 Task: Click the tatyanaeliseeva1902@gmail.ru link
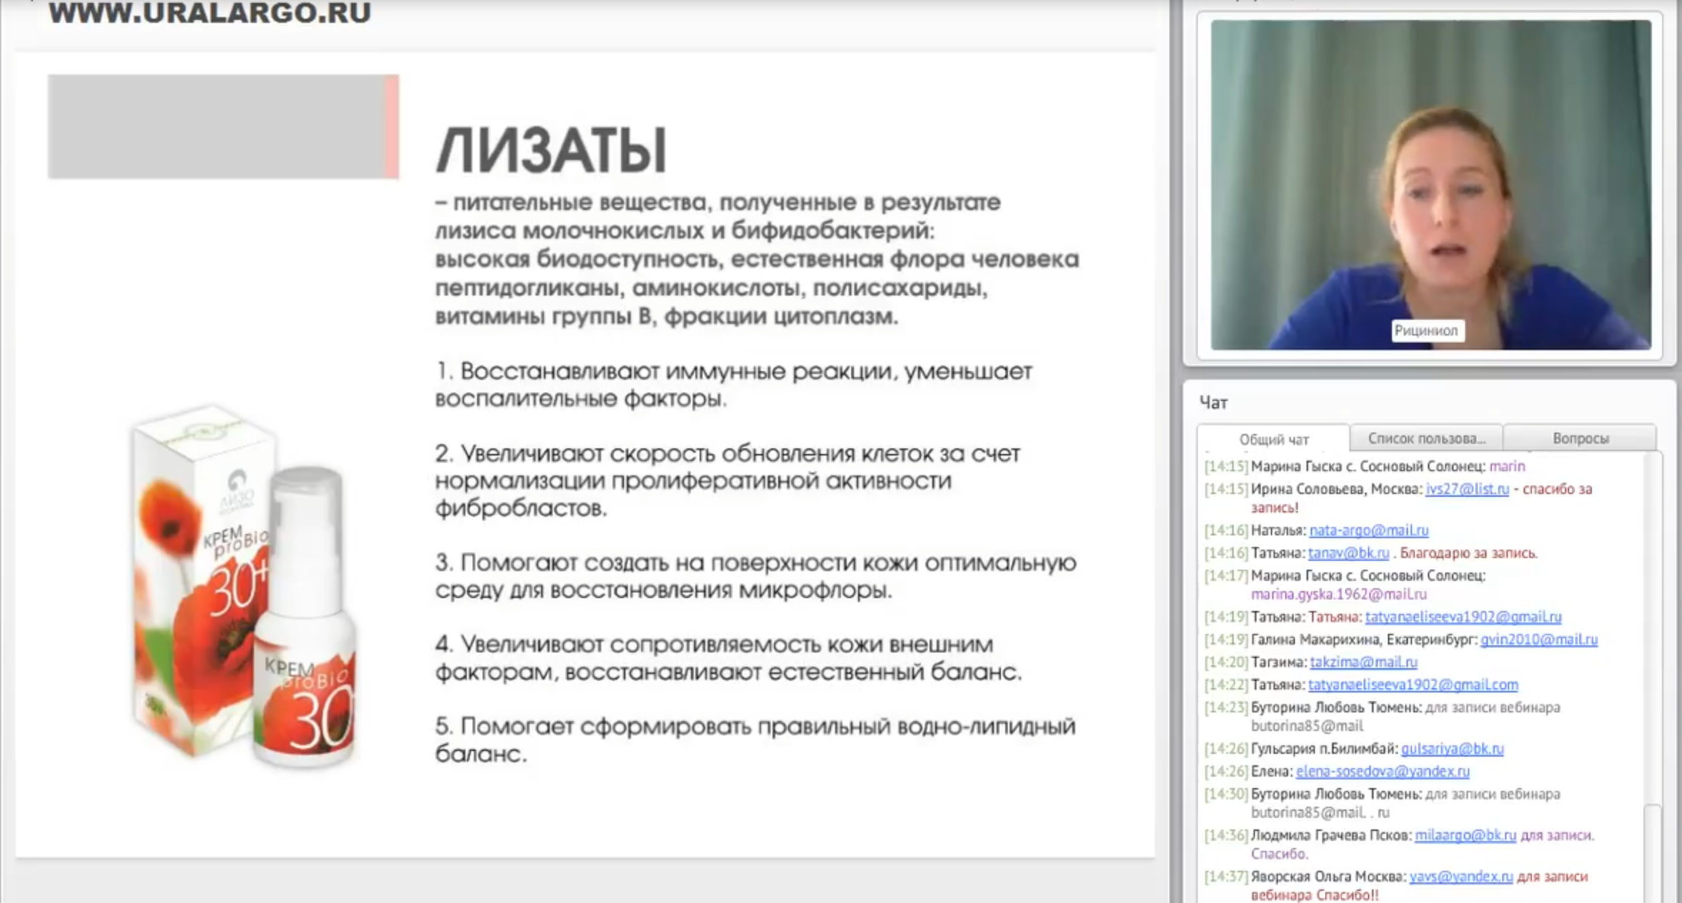tap(1463, 617)
